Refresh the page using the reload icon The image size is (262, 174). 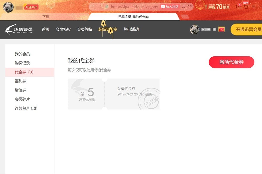tap(190, 7)
